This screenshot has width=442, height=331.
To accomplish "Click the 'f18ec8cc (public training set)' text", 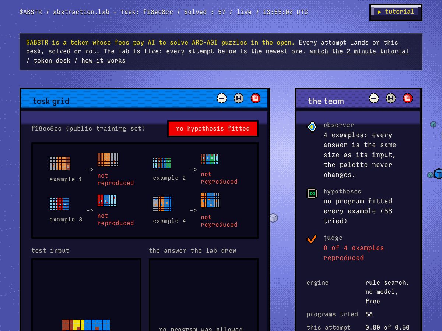I will click(x=88, y=128).
